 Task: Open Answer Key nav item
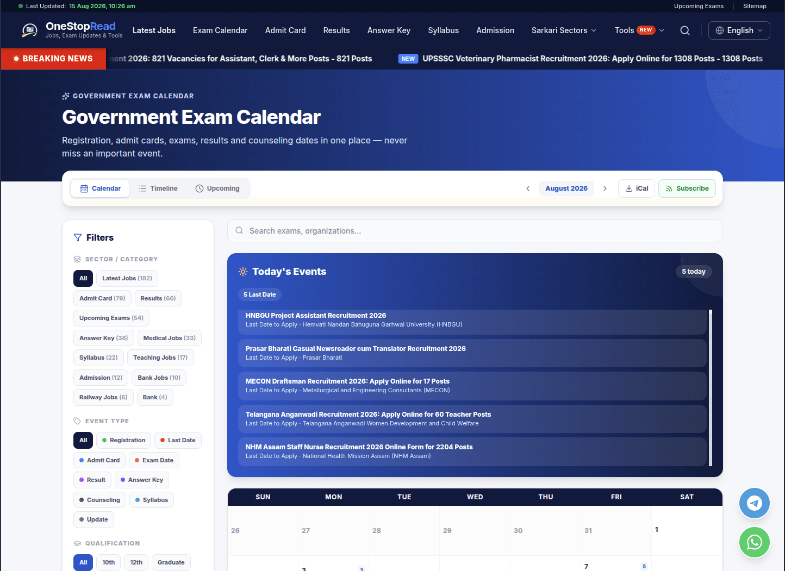pos(389,30)
